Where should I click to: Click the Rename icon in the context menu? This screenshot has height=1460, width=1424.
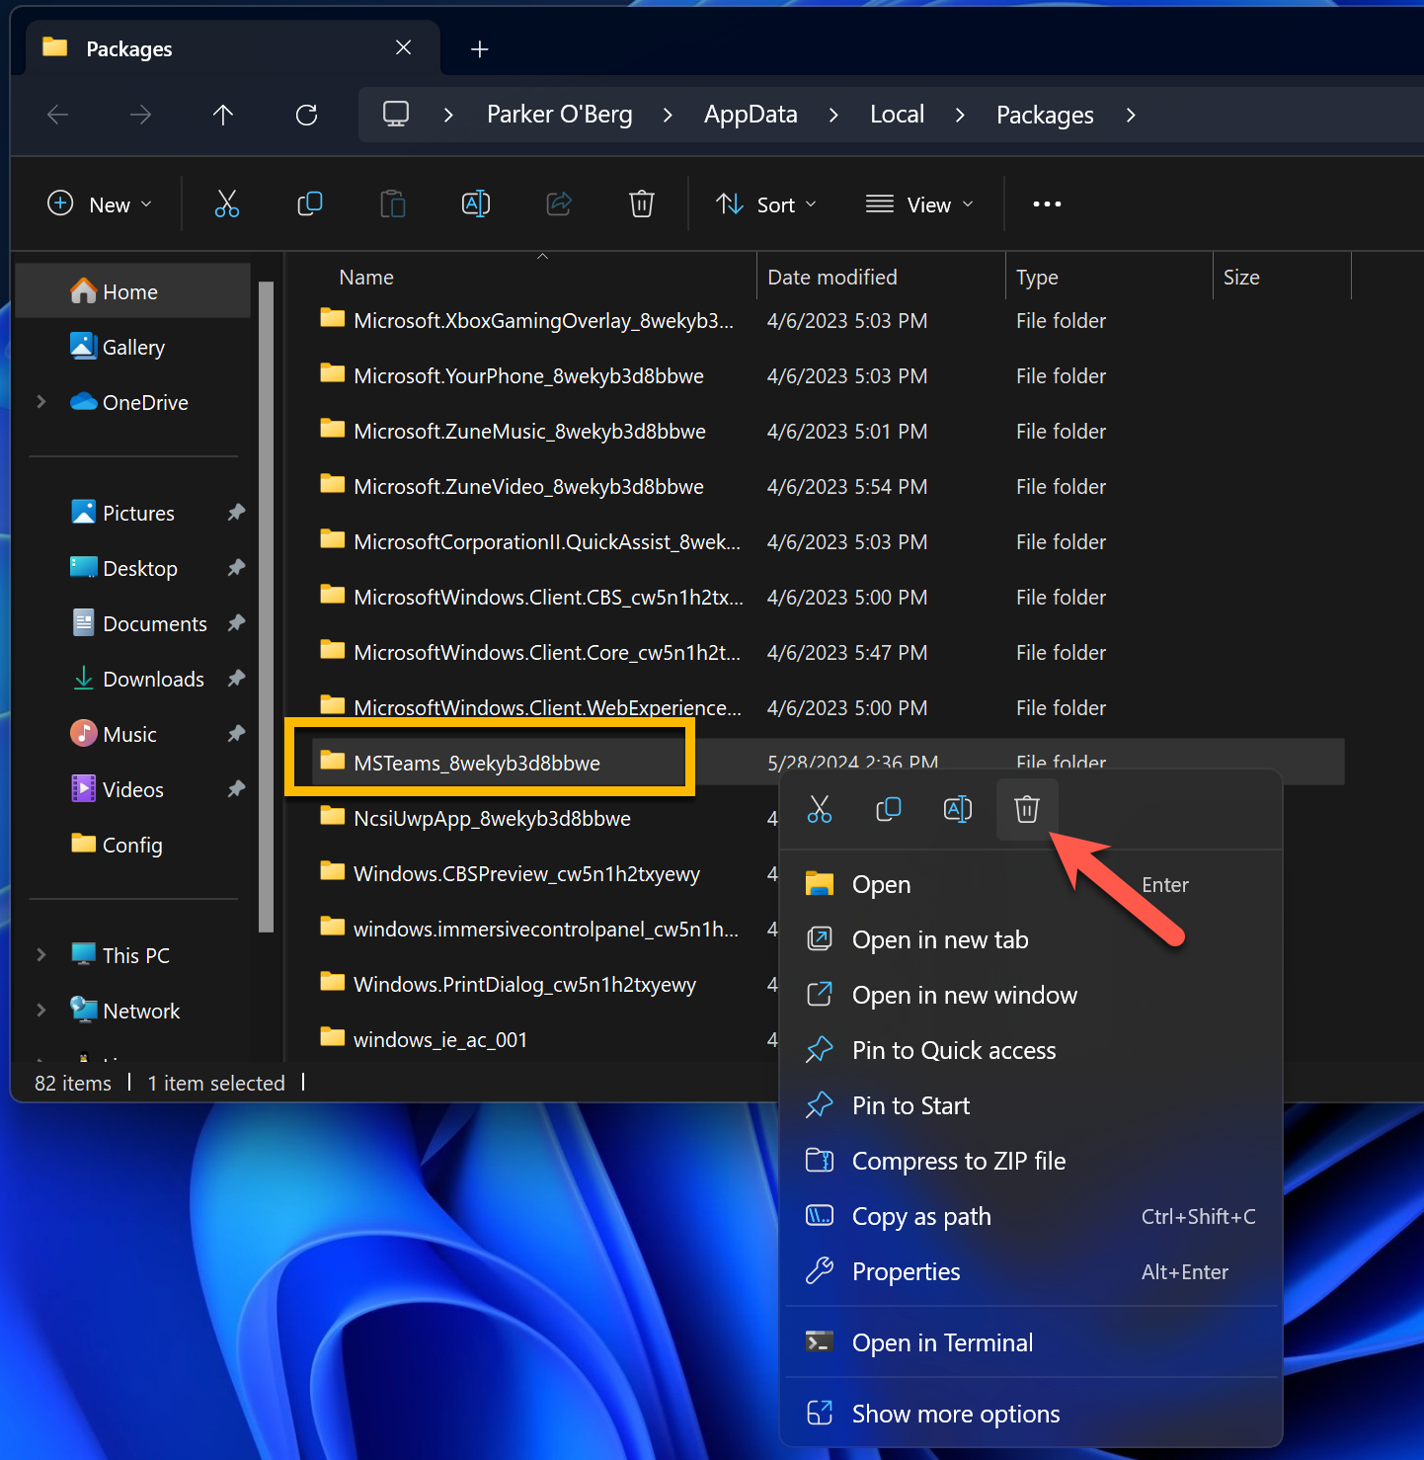click(x=958, y=810)
